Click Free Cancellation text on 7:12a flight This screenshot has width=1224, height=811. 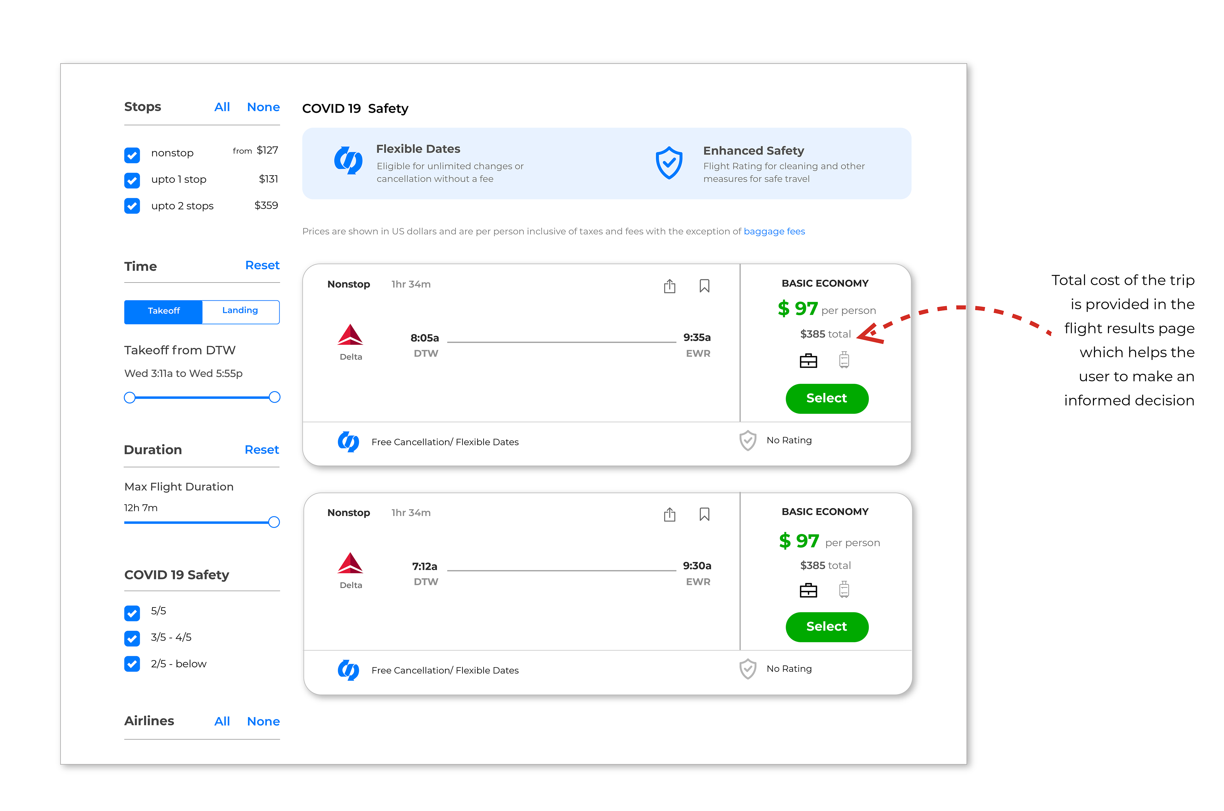coord(445,670)
